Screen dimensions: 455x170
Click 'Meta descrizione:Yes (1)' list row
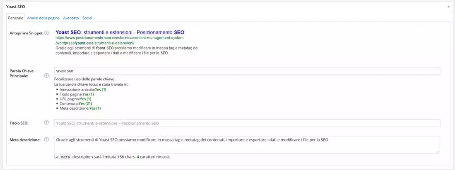[80, 108]
